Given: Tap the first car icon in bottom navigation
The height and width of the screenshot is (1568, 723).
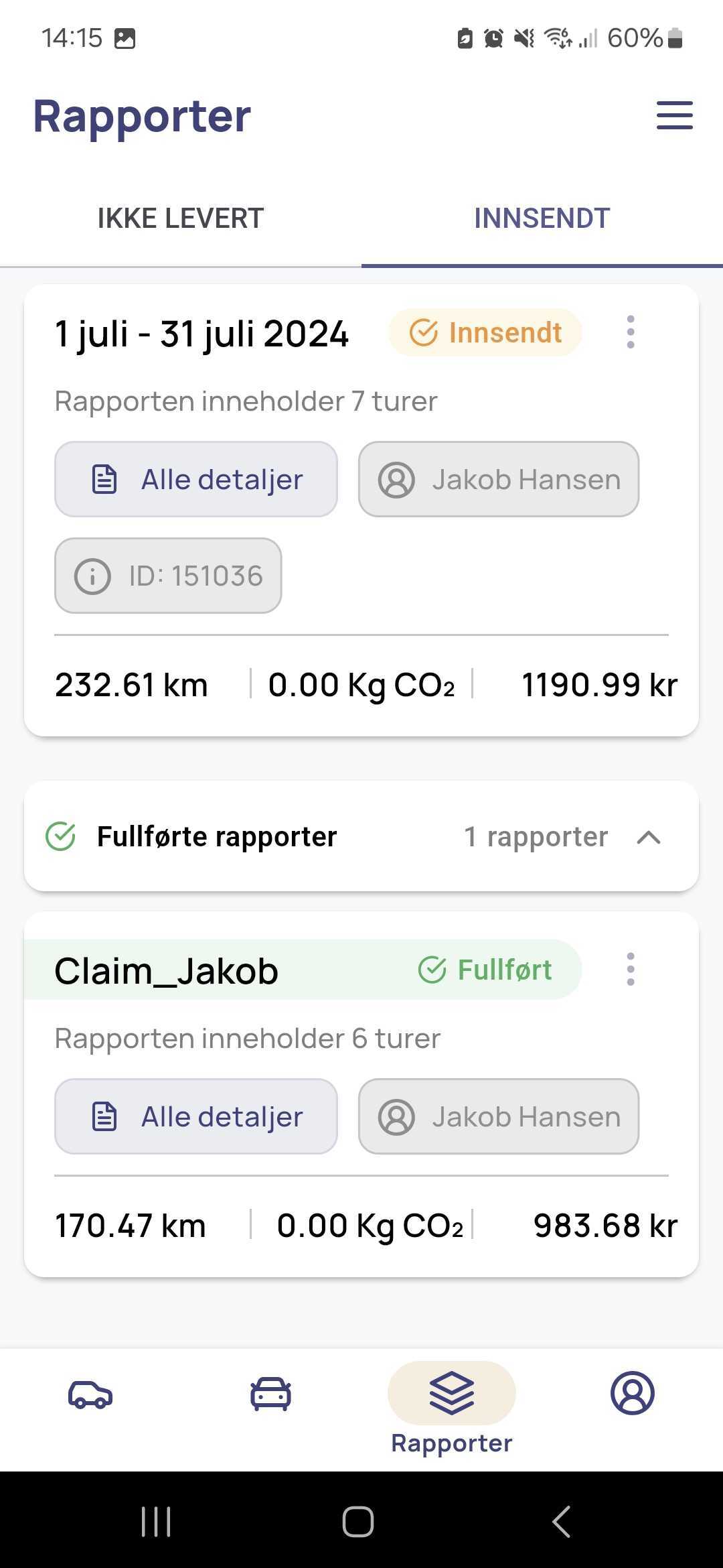Looking at the screenshot, I should coord(90,1394).
